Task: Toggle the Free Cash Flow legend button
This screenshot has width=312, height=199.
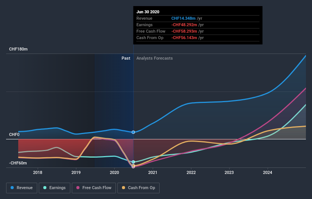Action: (94, 188)
